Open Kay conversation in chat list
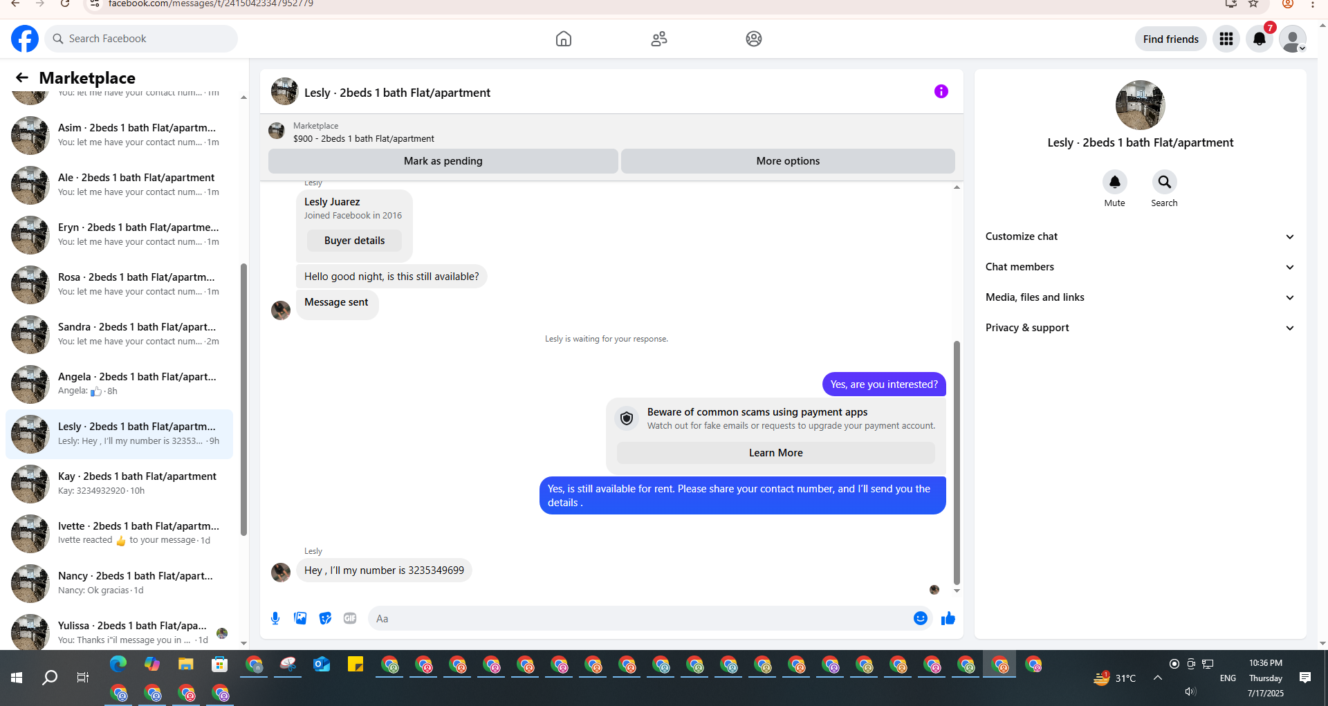 [x=119, y=483]
